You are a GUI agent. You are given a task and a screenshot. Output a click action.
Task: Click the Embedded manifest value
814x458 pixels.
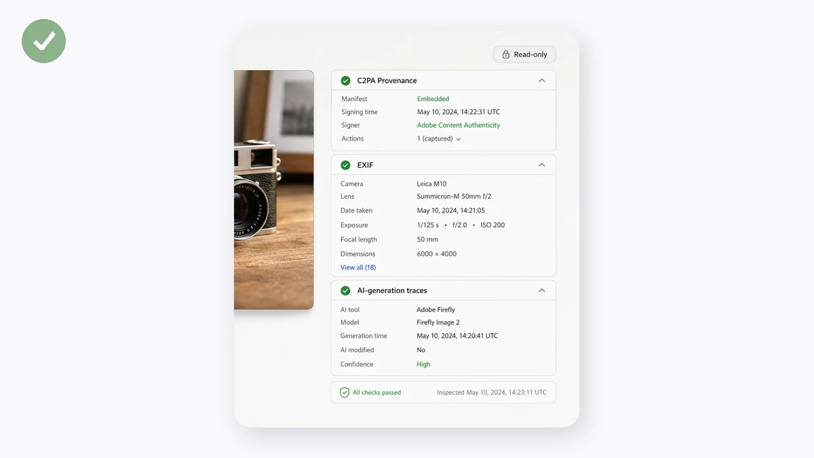pyautogui.click(x=433, y=99)
